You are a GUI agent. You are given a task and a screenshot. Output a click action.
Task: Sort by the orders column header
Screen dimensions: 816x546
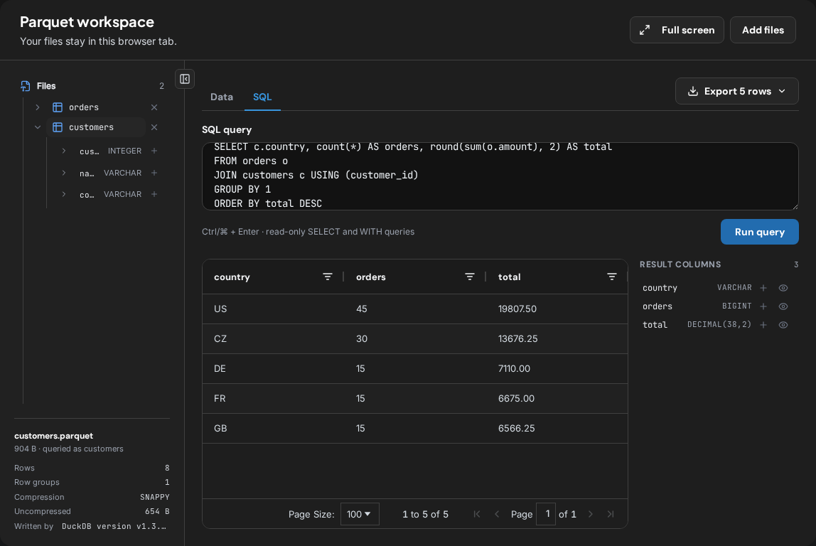click(x=371, y=277)
